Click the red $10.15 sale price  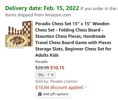pos(57,68)
